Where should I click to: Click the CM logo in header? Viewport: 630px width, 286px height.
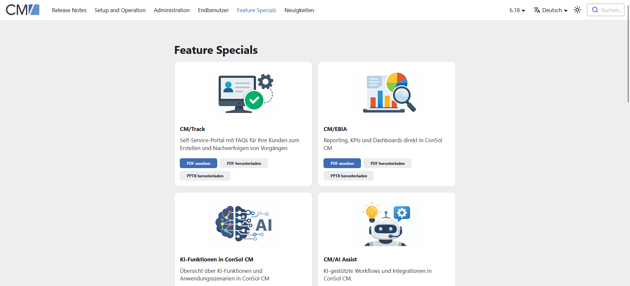tap(23, 10)
